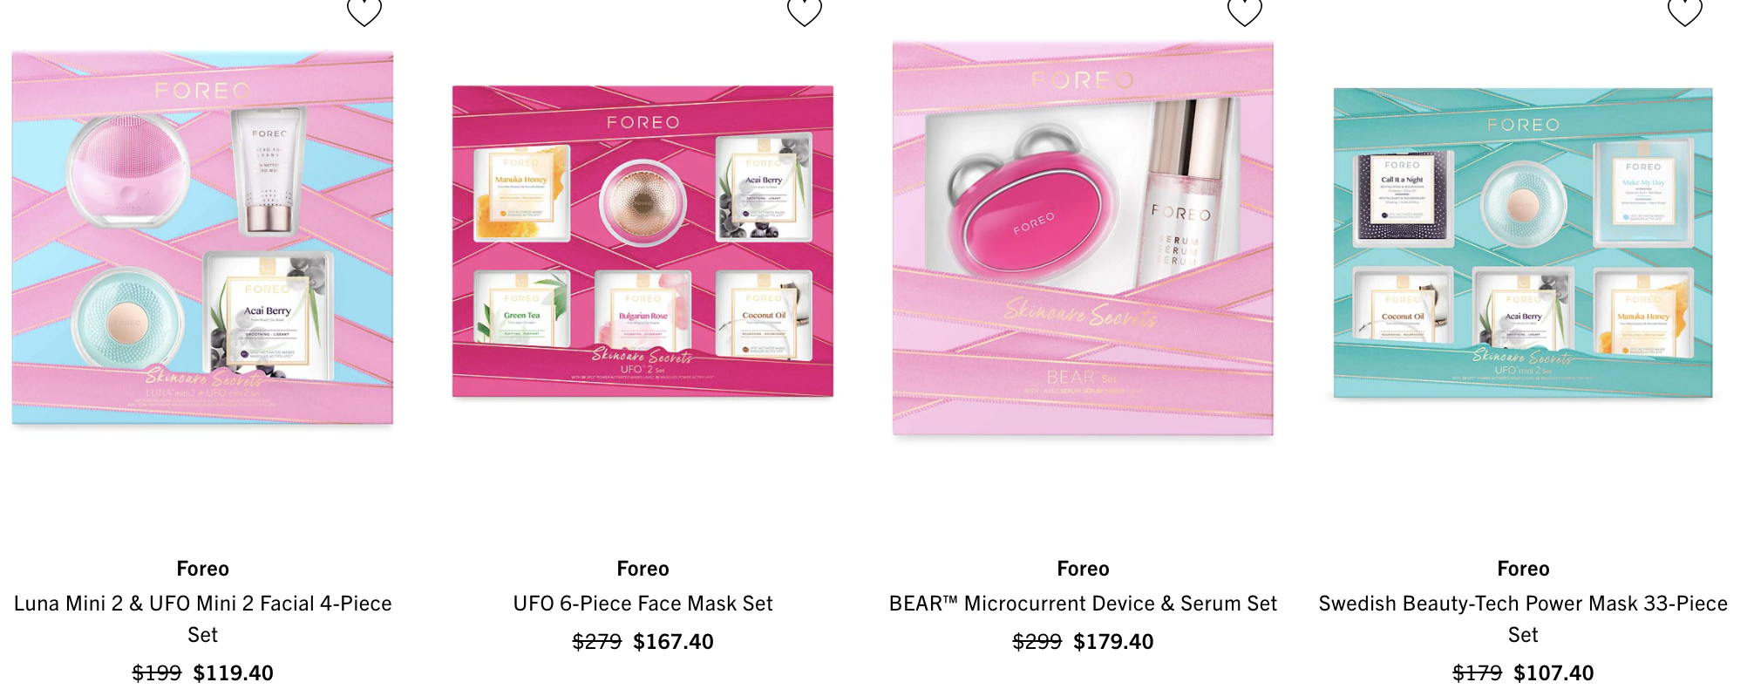
Task: Click Foreo brand name above UFO 6-Piece set
Action: tap(643, 569)
